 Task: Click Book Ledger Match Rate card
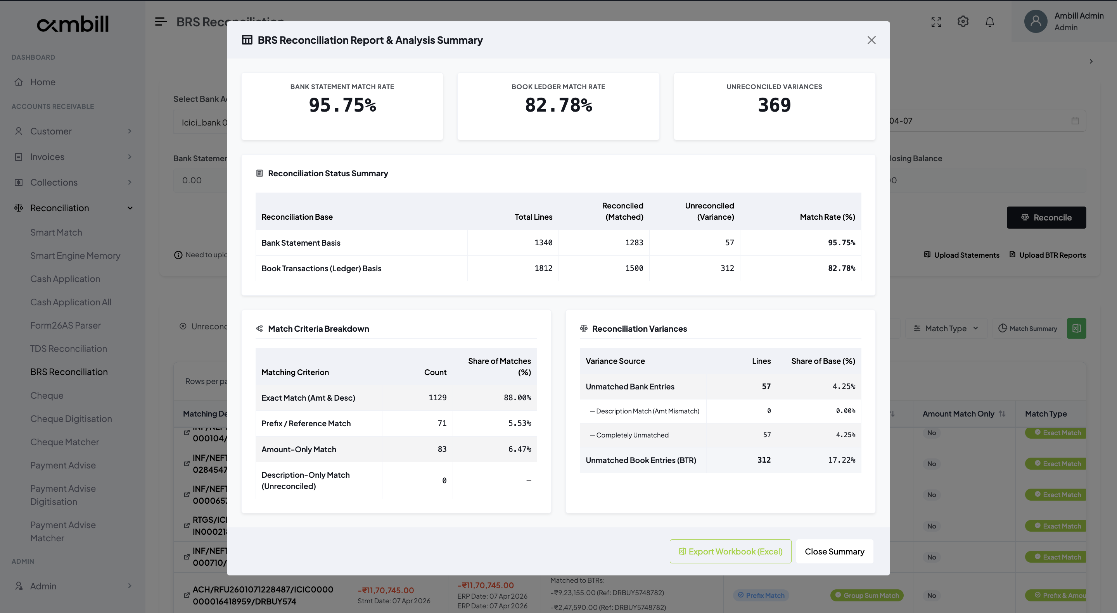[x=558, y=106]
